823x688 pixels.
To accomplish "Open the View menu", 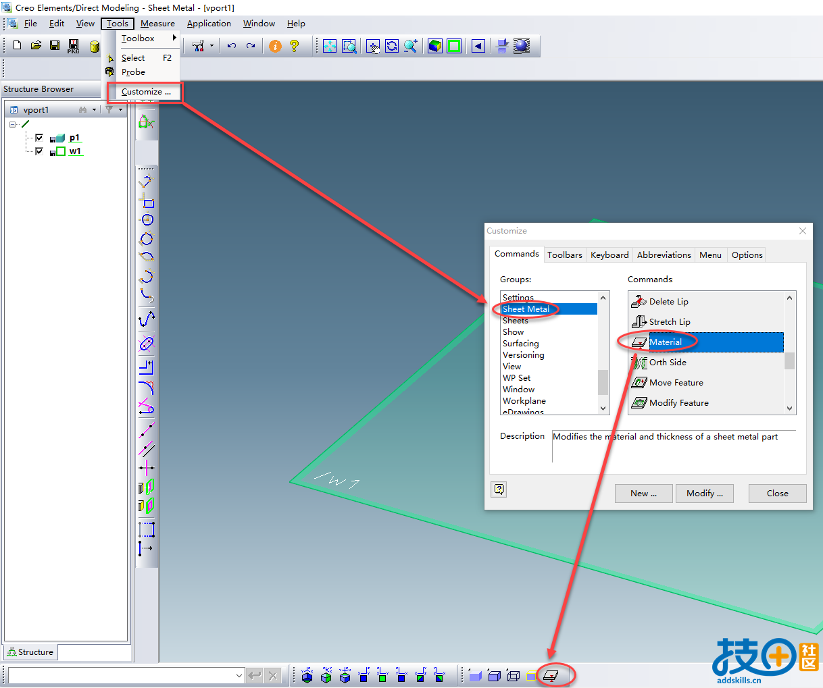I will click(85, 24).
